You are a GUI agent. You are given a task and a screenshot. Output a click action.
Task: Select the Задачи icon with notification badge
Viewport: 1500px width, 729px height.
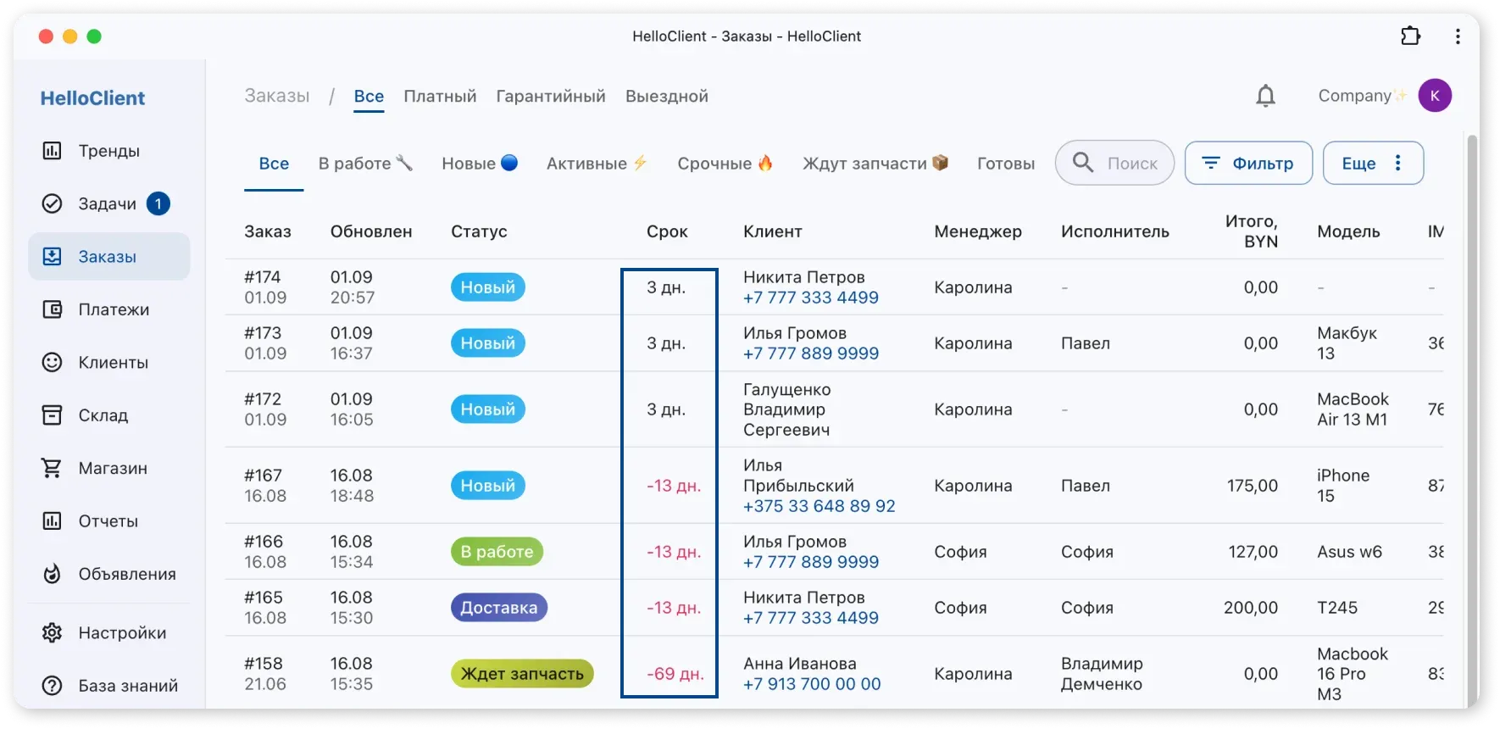(51, 203)
